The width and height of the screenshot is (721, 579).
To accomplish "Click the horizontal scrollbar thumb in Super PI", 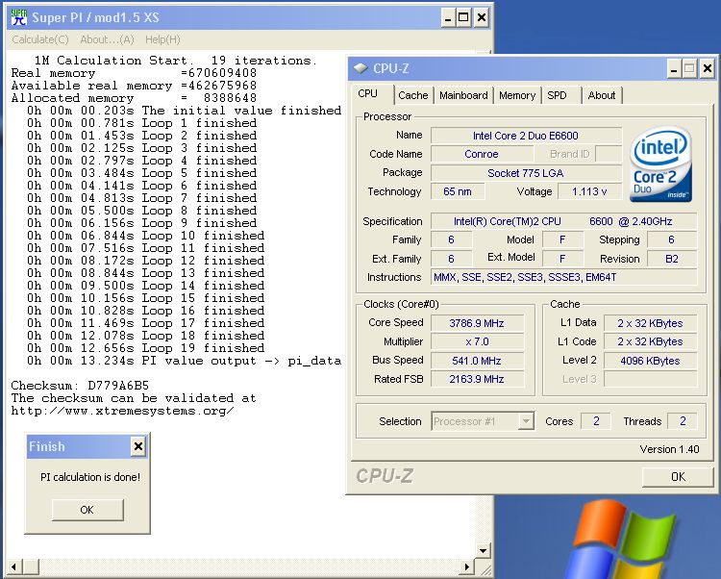I will click(32, 566).
